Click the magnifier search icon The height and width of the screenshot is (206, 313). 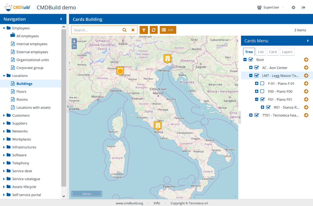[124, 30]
